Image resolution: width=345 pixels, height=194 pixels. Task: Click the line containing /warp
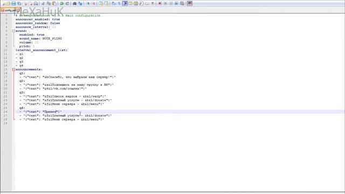(x=63, y=96)
